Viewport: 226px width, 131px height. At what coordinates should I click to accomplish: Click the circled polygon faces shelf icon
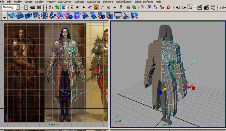pos(45,15)
